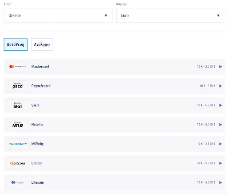Expand Neteller details arrow
The height and width of the screenshot is (194, 227).
coord(220,125)
